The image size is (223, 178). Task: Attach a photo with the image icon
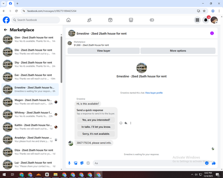[x=76, y=163]
